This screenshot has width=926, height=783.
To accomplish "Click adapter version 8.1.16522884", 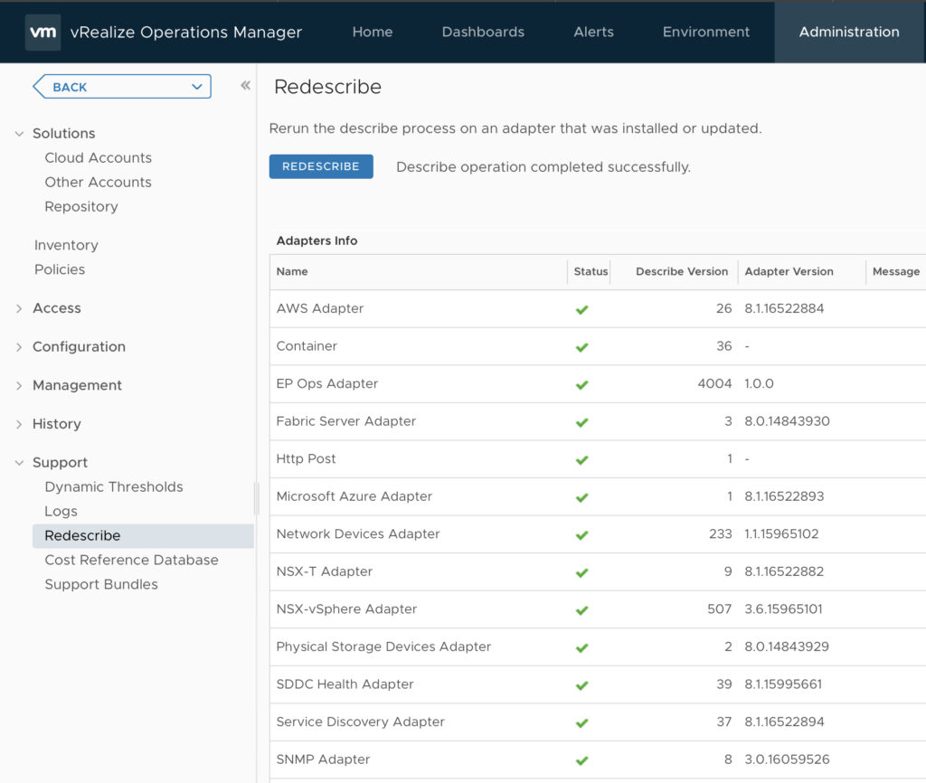I will [784, 308].
